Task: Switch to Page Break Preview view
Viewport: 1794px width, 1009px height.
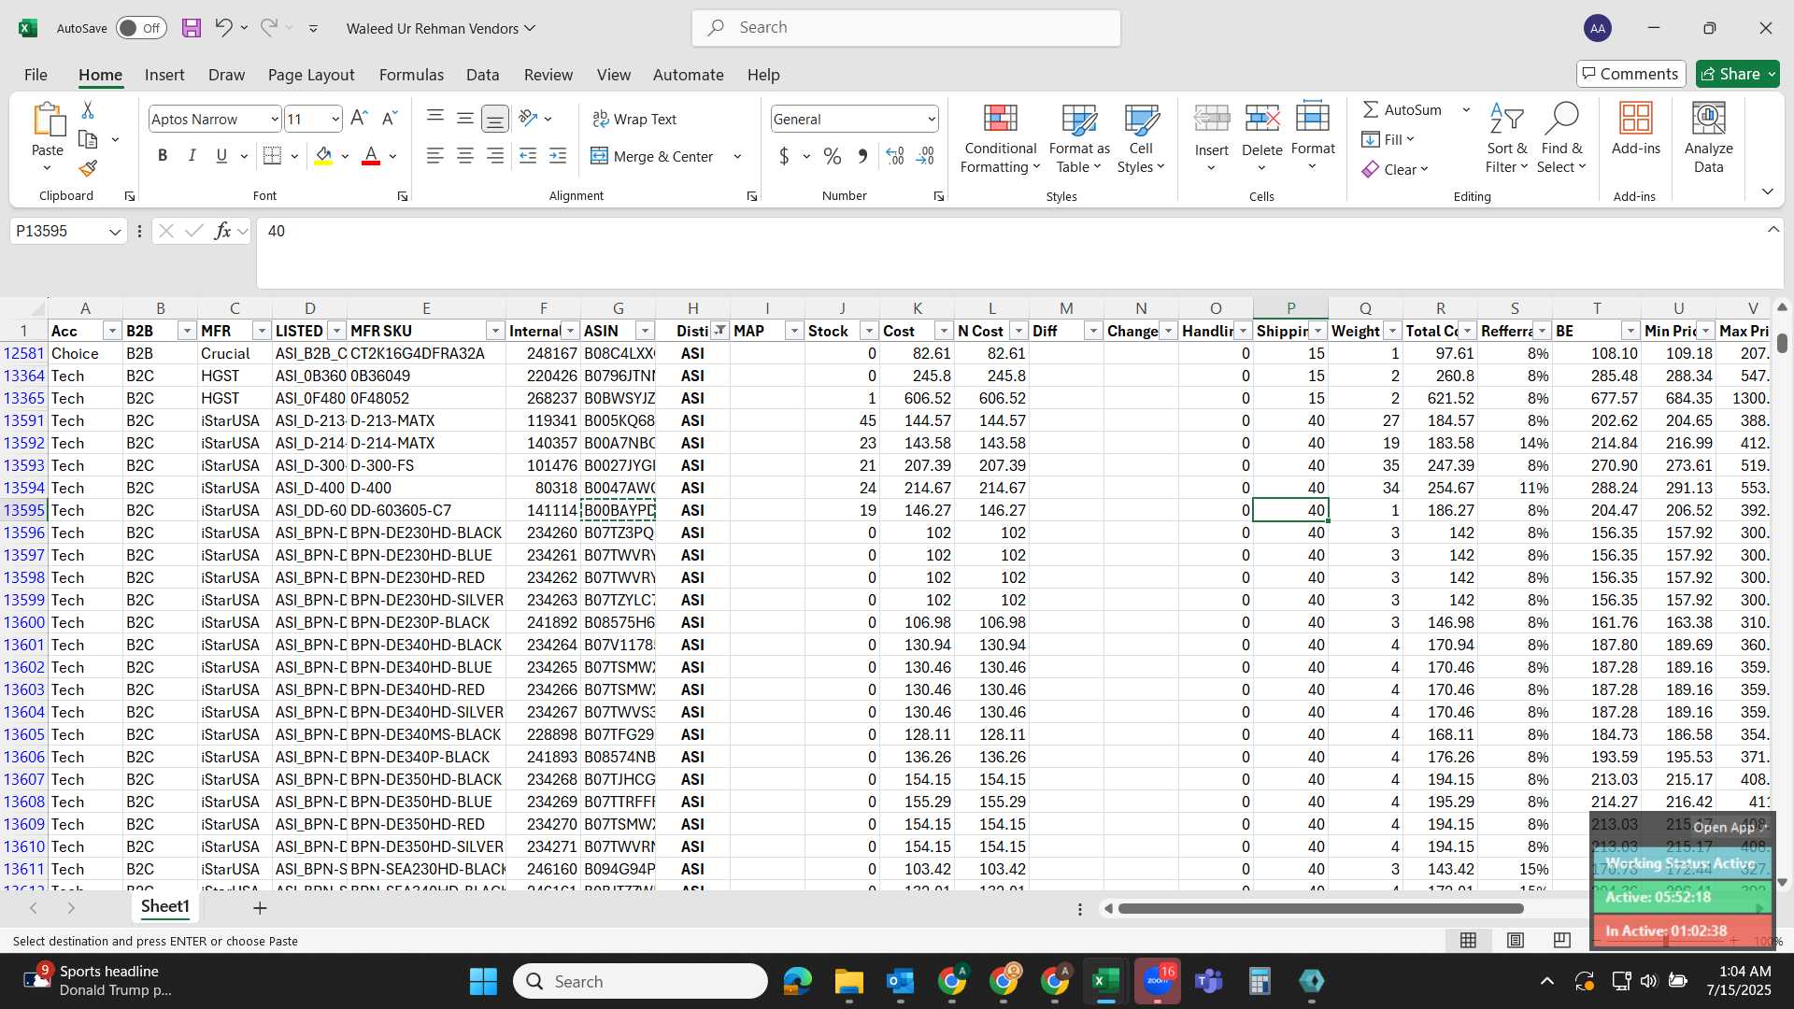Action: point(1561,940)
